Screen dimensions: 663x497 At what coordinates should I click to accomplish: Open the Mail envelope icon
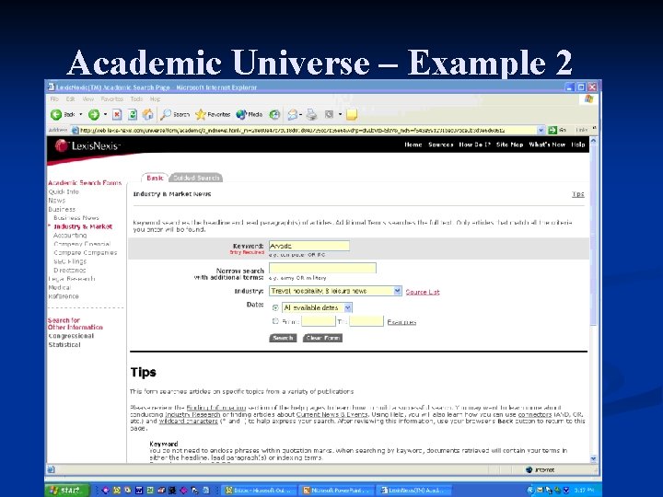[x=292, y=114]
